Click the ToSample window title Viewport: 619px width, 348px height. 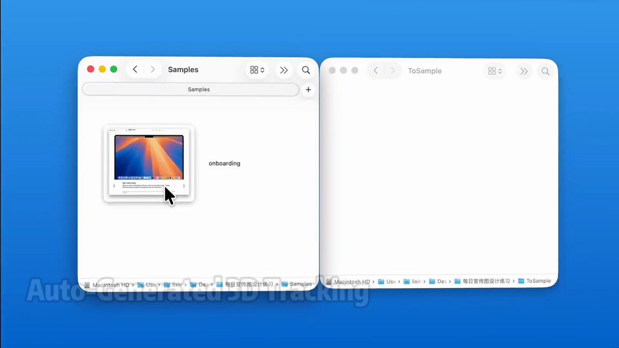click(x=425, y=71)
